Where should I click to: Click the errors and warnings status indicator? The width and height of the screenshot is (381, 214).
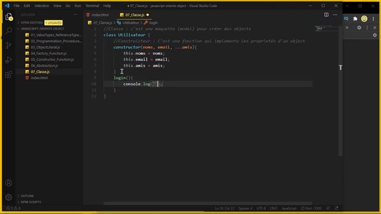(x=13, y=208)
